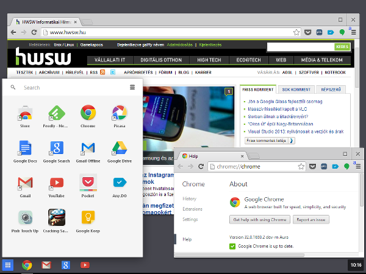The height and width of the screenshot is (274, 366).
Task: Open the DIGITÁLIS OTTHON menu
Action: pos(161,60)
